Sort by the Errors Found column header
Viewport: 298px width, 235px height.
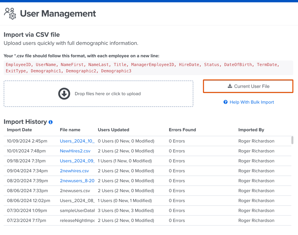pyautogui.click(x=182, y=130)
